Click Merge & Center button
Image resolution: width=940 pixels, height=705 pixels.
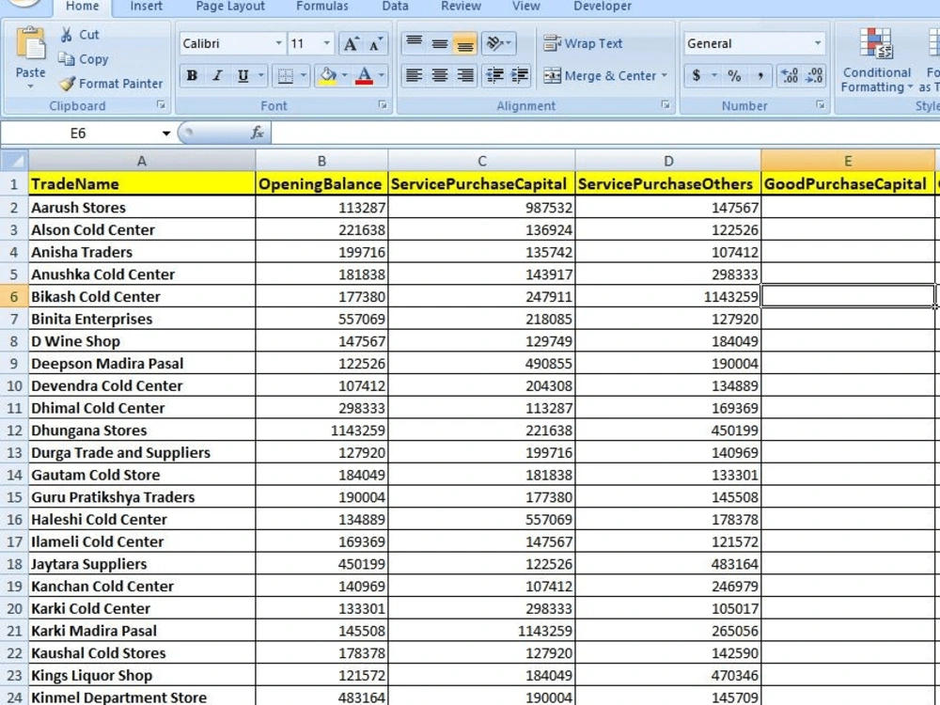pos(600,75)
